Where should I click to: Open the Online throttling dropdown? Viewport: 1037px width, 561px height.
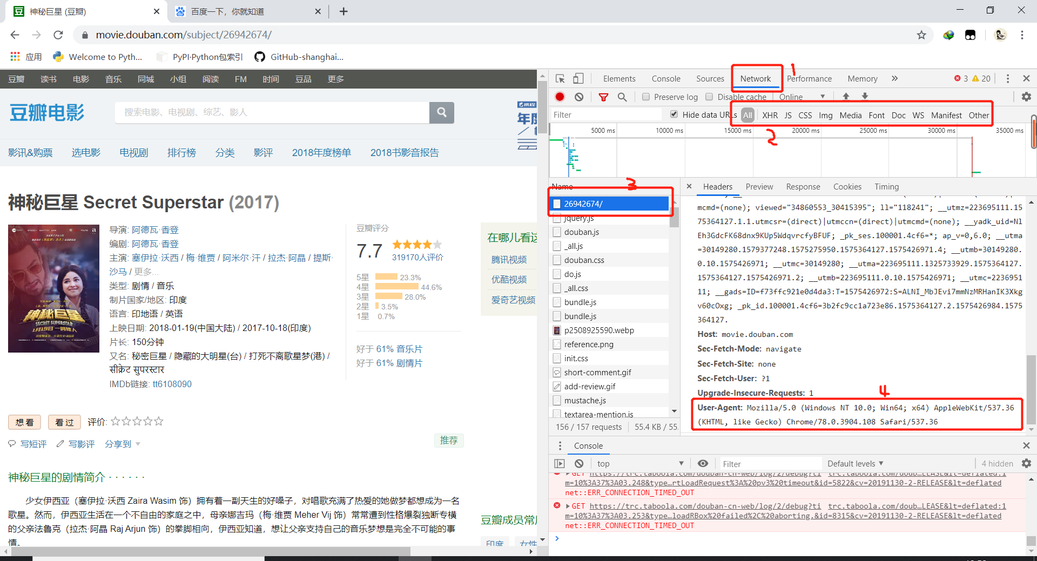click(802, 97)
